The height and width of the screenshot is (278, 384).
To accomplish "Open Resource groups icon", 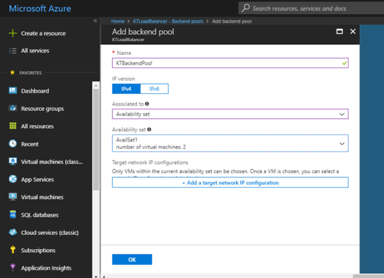I will click(x=12, y=109).
